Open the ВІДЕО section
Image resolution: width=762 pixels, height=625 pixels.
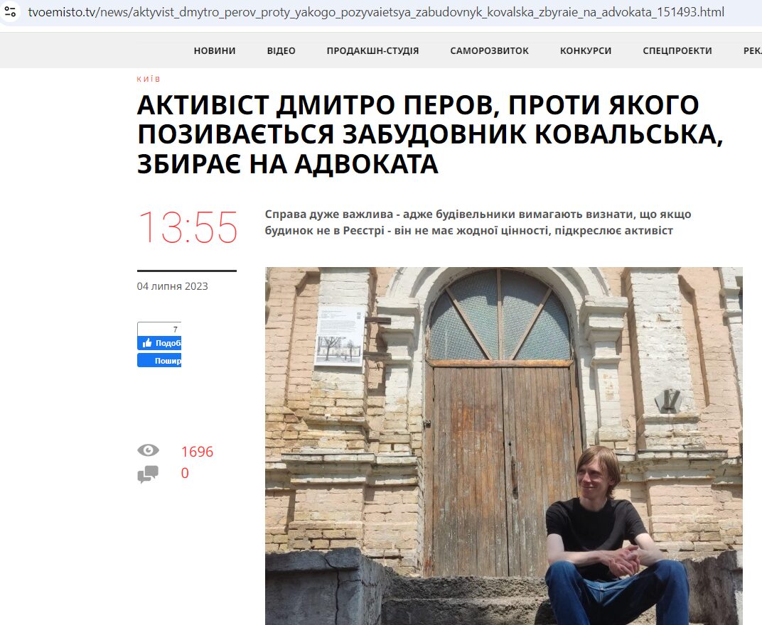point(281,50)
